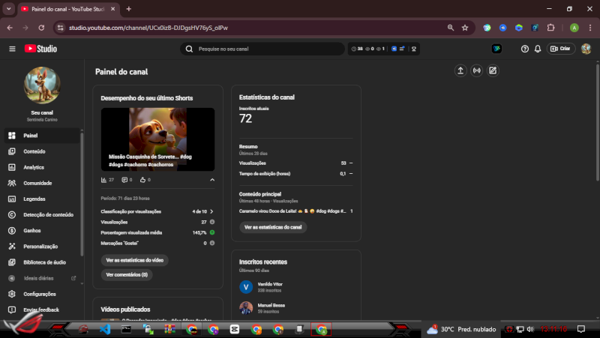Expand the ranking by views arrow
Screen dimensions: 600x338
coord(212,211)
